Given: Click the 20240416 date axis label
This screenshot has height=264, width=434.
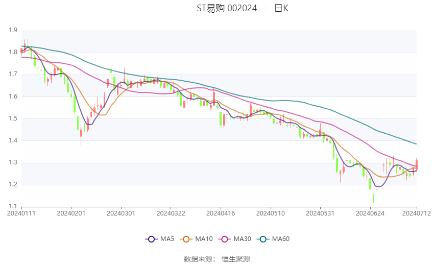Looking at the screenshot, I should [221, 213].
